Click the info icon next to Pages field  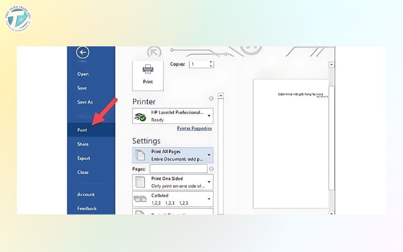(211, 169)
